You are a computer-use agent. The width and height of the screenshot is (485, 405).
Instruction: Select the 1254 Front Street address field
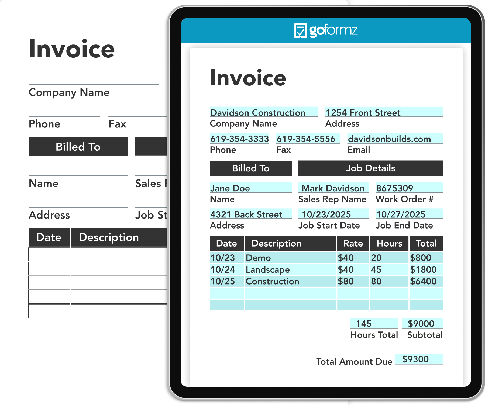point(363,113)
